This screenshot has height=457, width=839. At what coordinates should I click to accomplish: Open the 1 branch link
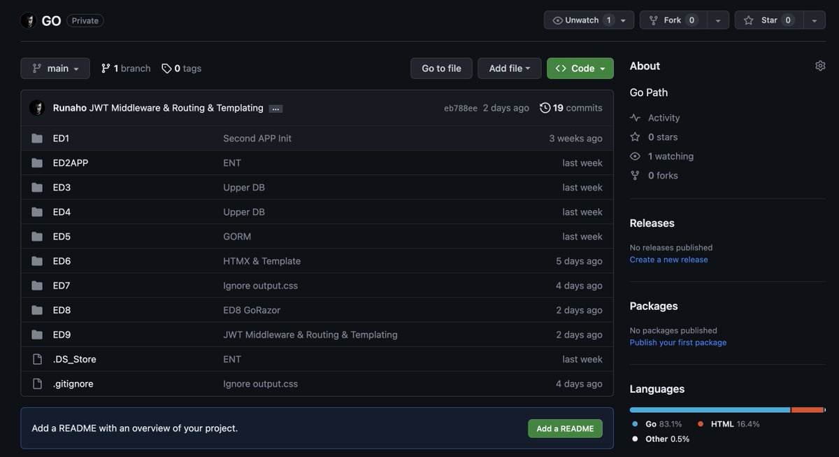126,69
